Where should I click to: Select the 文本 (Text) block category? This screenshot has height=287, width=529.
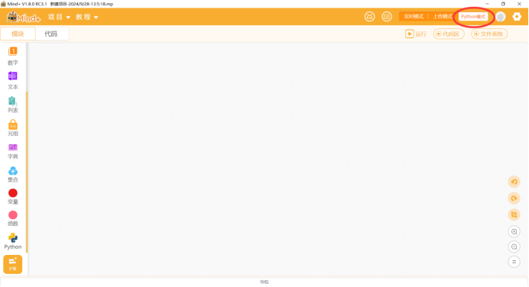(13, 80)
